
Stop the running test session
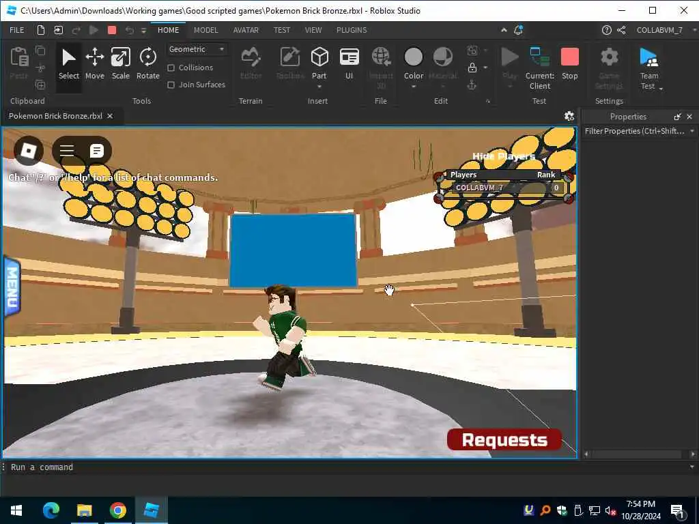pos(570,65)
